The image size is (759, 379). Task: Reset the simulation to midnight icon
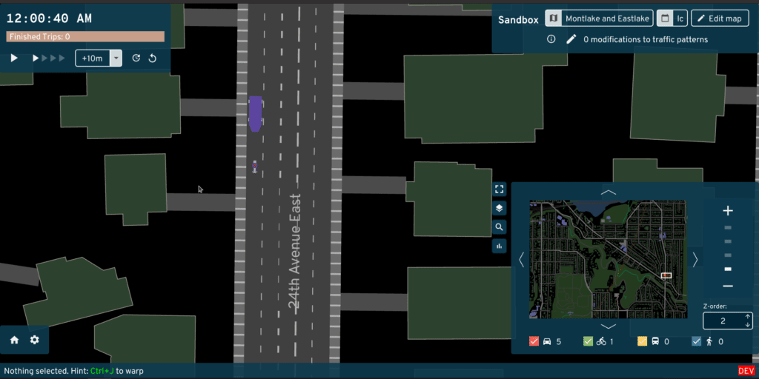pyautogui.click(x=153, y=58)
